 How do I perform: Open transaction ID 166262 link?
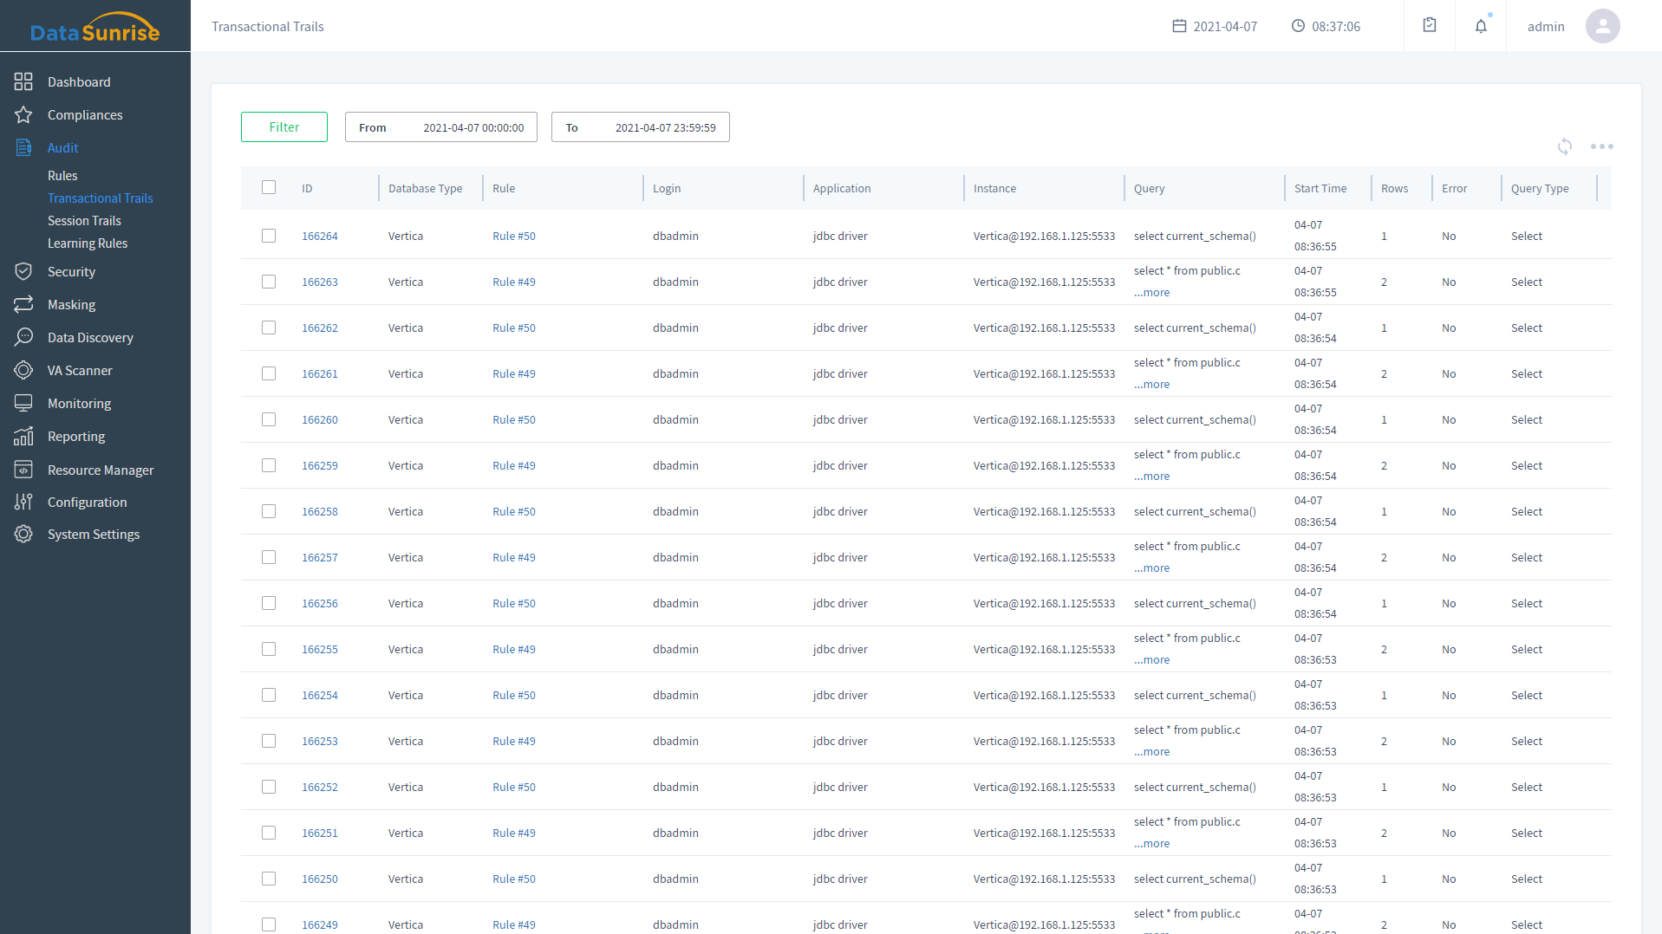pos(320,328)
